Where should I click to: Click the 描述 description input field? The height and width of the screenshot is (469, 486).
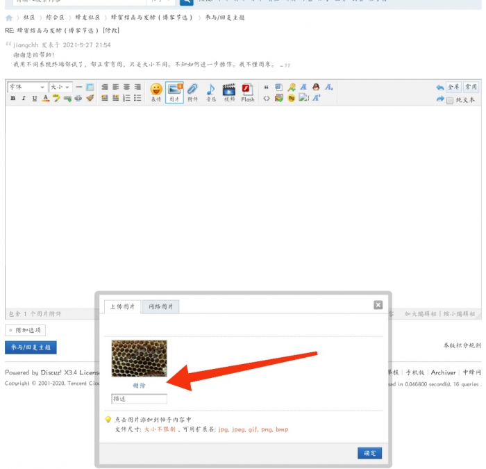(139, 399)
